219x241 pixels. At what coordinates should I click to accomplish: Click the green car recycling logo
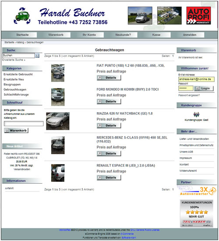pos(22,16)
